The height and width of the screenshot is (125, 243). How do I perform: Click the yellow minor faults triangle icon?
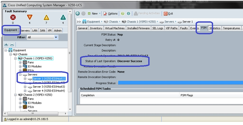coord(46,17)
